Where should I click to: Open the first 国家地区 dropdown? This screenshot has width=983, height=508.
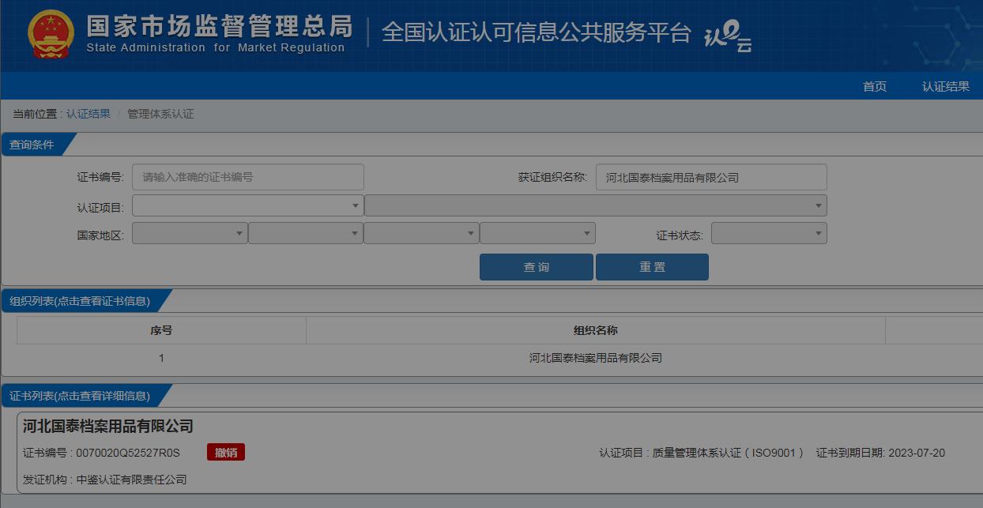[x=190, y=233]
